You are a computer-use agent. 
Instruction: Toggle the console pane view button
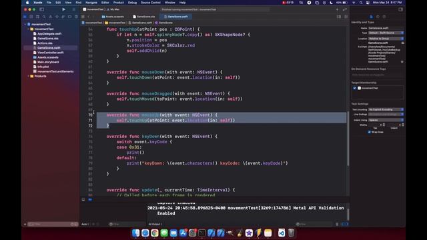pyautogui.click(x=345, y=224)
